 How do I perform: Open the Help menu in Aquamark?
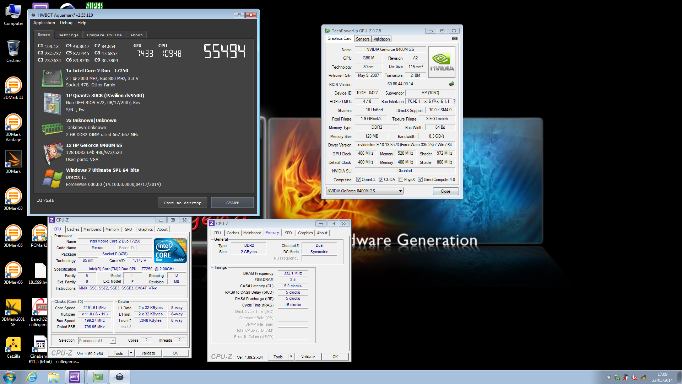(x=82, y=23)
